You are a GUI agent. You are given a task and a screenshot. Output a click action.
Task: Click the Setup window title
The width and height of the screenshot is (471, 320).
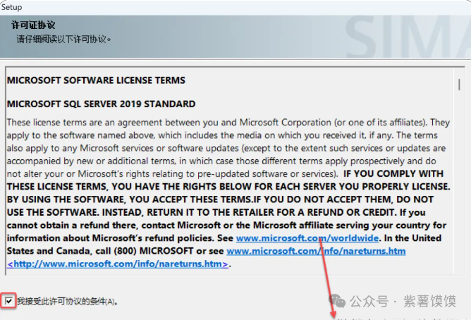[x=12, y=7]
